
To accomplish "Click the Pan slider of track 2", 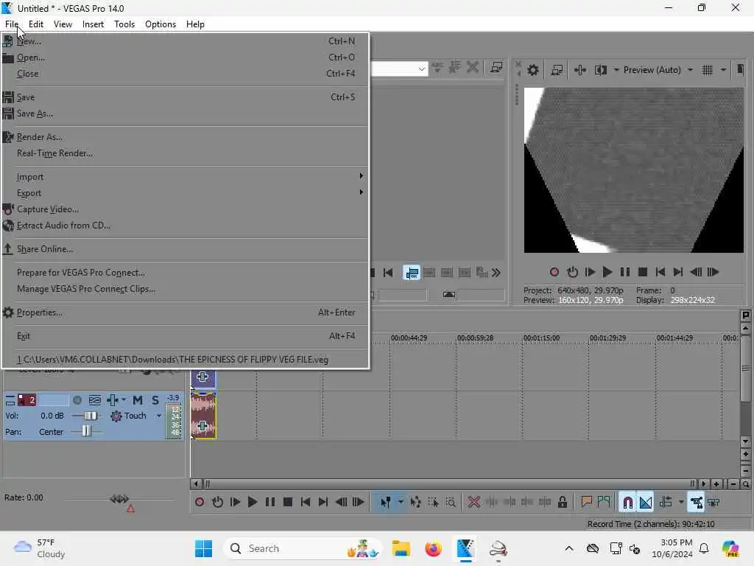I will [x=86, y=431].
